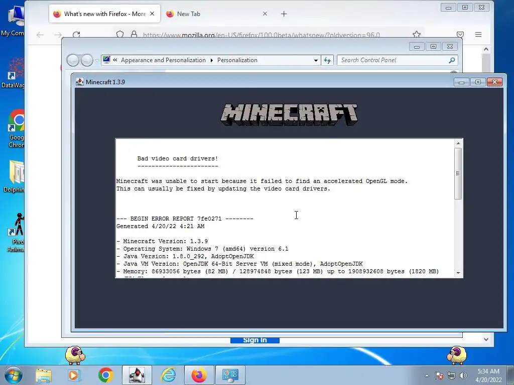Open the Google Chrome desktop shortcut
Viewport: 514px width, 385px height.
(16, 128)
